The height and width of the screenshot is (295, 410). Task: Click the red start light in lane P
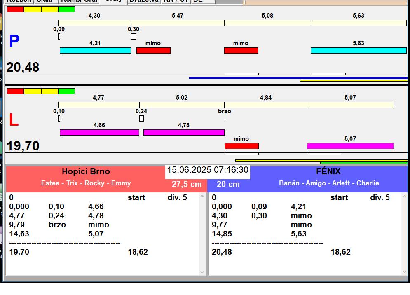[15, 9]
